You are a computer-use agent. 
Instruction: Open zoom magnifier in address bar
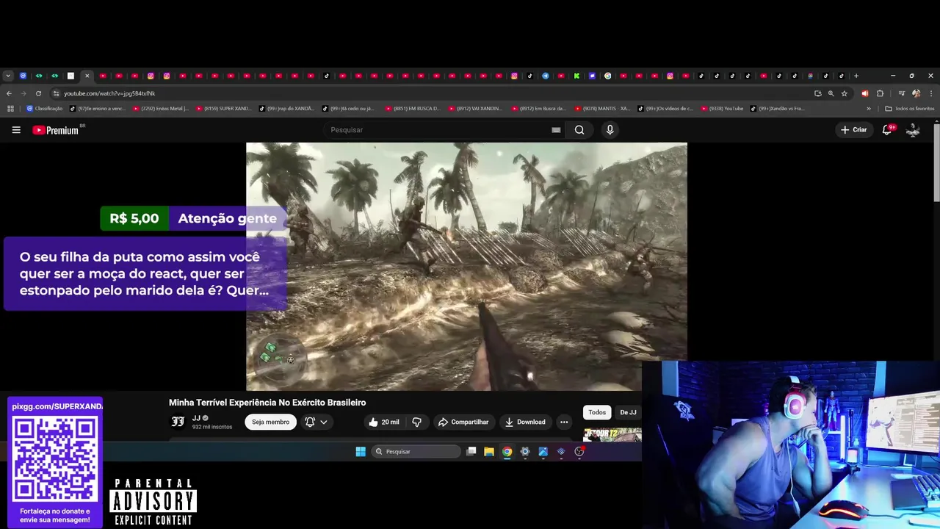(831, 93)
